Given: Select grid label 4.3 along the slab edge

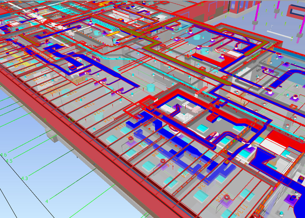Looking at the screenshot, I should click(x=24, y=178).
